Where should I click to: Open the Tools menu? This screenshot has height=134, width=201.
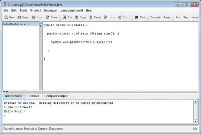(23, 10)
